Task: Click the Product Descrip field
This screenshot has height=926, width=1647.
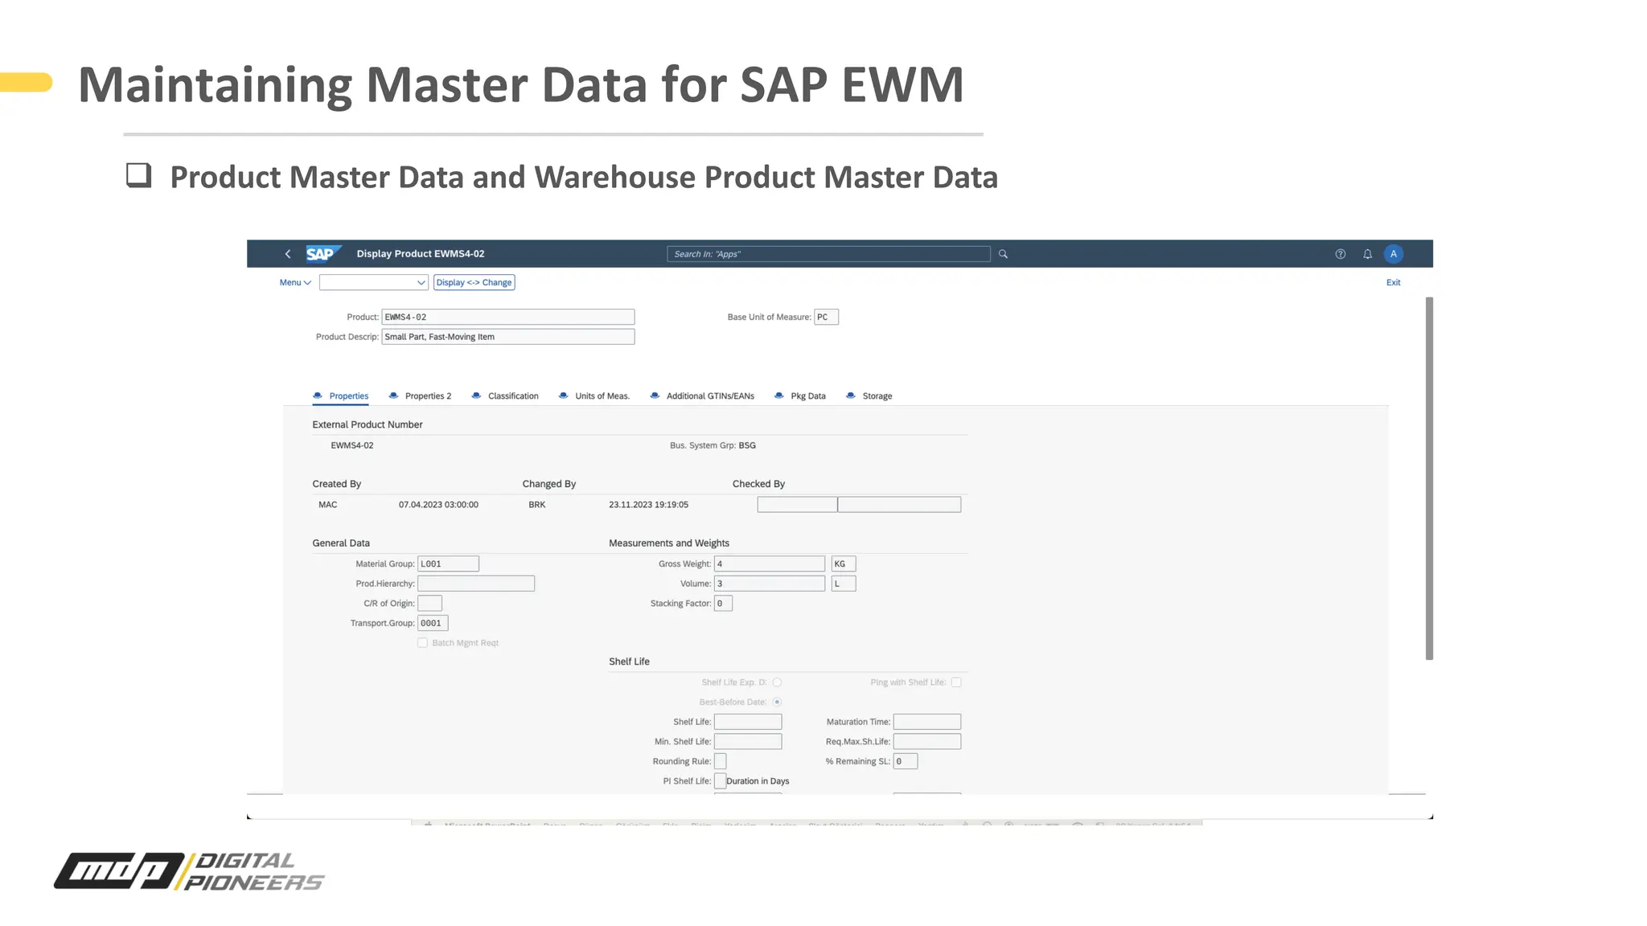Action: click(508, 338)
